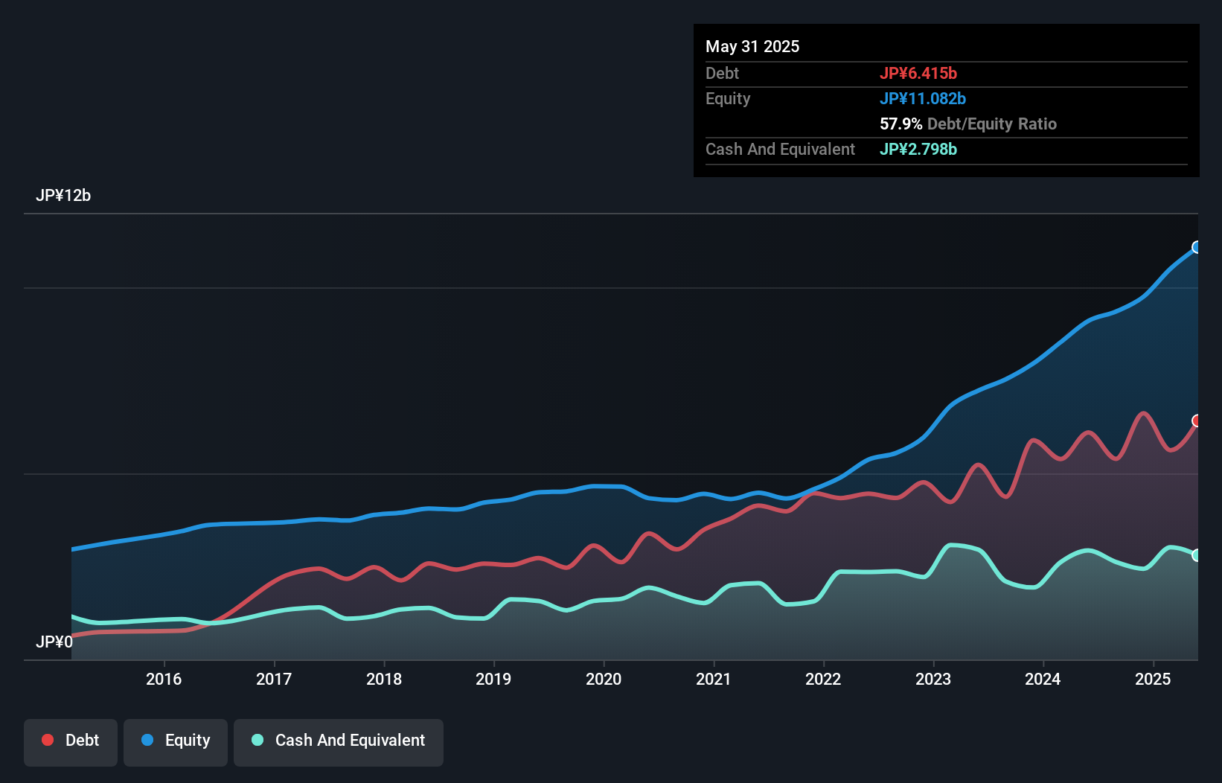Select the 2023 label on the time axis
The width and height of the screenshot is (1222, 783).
(933, 679)
